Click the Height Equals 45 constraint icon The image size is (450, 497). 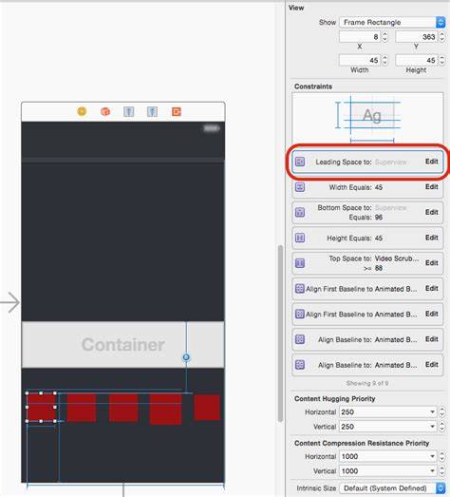click(x=300, y=238)
